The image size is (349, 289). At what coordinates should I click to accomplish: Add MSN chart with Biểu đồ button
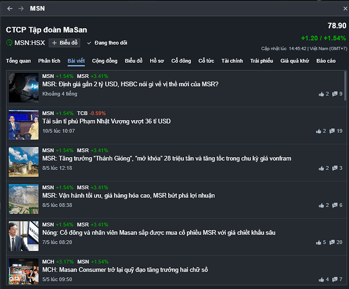coord(65,43)
